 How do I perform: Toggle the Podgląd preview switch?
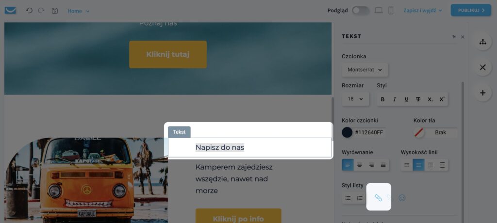tap(361, 11)
